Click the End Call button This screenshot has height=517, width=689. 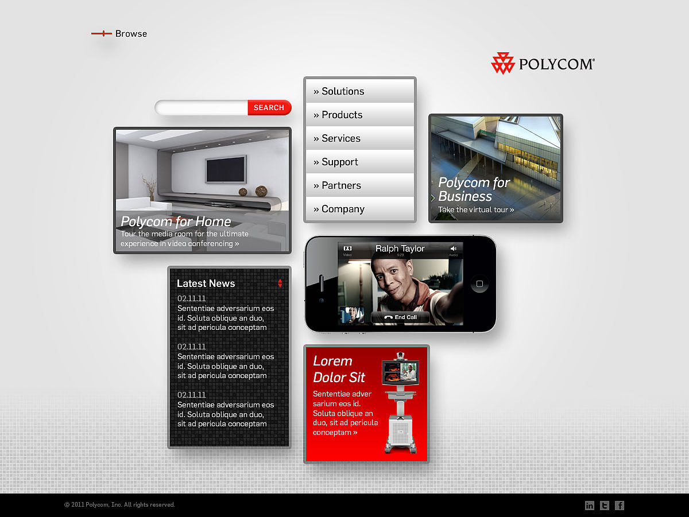[x=400, y=317]
